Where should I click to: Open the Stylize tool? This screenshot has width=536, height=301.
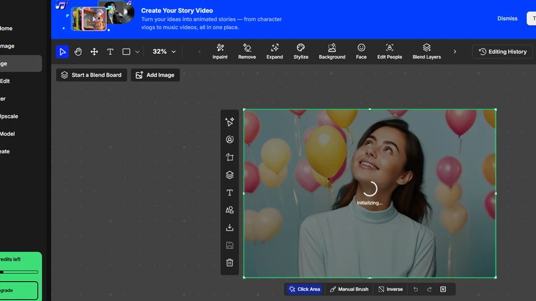click(x=300, y=51)
